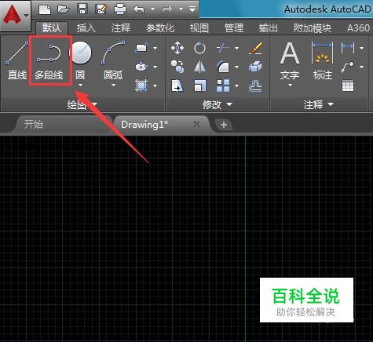Open the 注释 ribbon tab
The image size is (373, 342).
tap(121, 27)
